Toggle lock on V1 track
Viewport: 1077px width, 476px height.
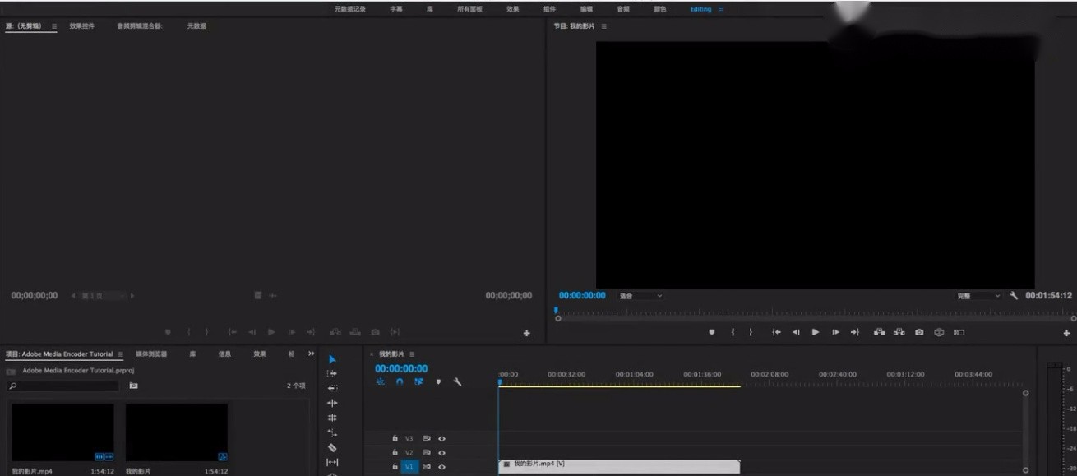click(395, 466)
